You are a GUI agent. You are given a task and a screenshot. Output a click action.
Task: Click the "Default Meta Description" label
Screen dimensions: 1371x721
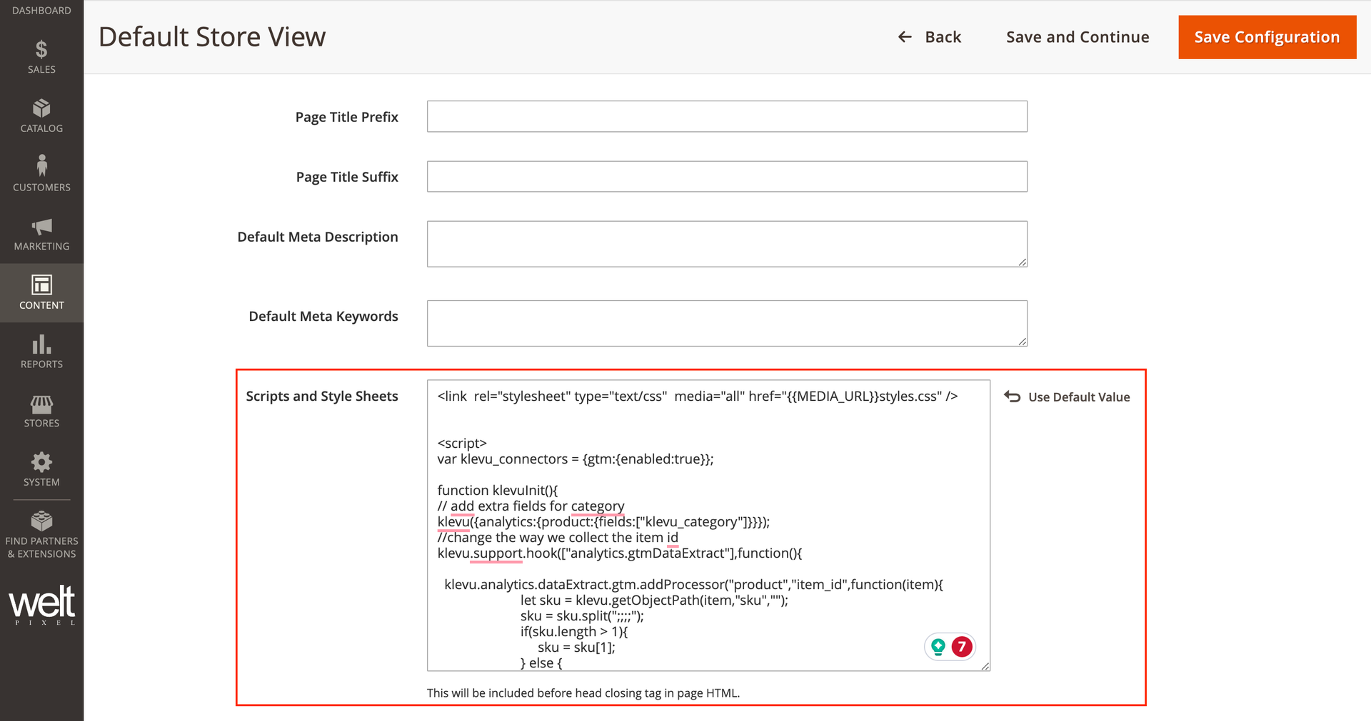coord(318,237)
